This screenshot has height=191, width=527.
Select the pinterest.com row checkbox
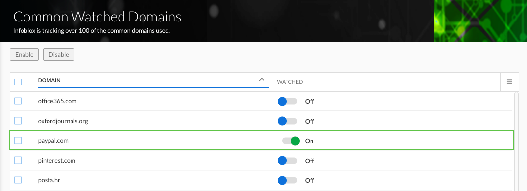click(x=18, y=161)
